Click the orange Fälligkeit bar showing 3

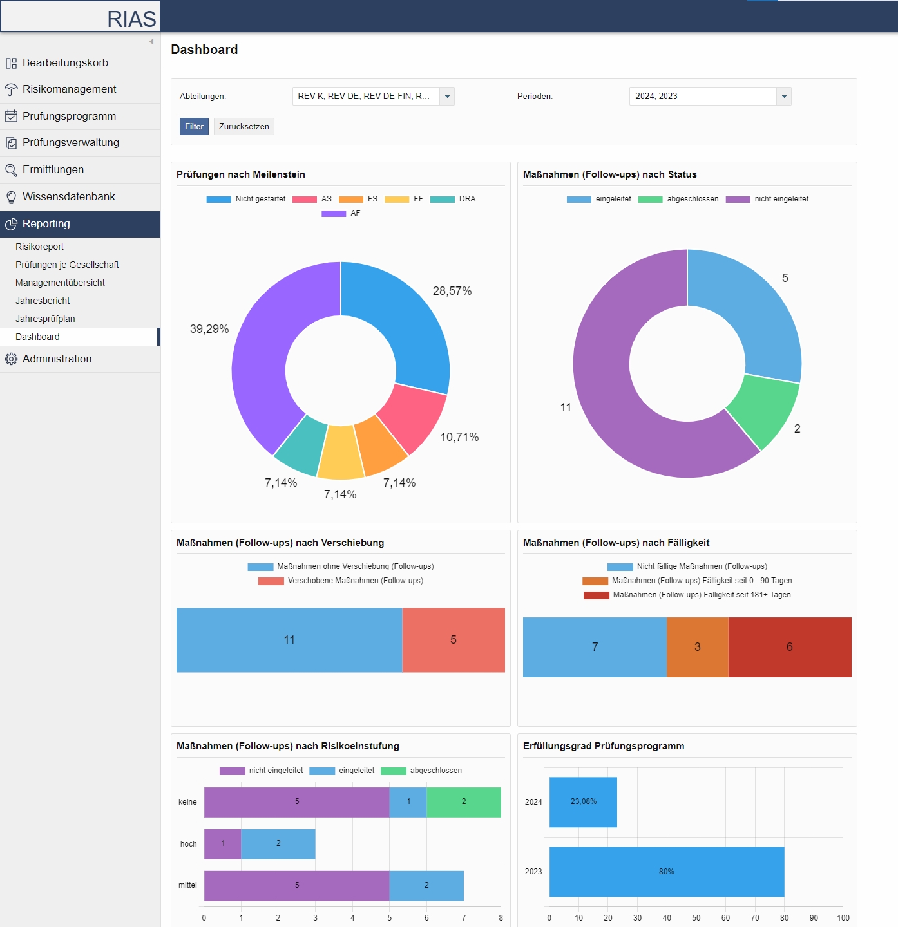point(698,648)
